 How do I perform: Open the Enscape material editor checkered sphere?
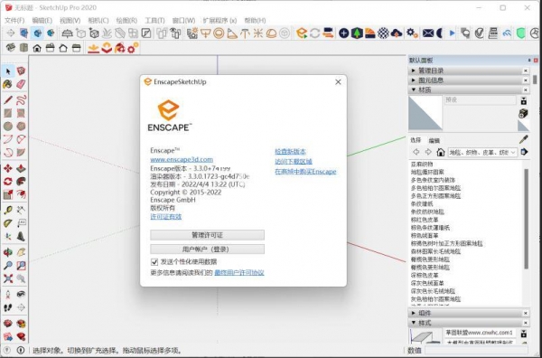[383, 33]
